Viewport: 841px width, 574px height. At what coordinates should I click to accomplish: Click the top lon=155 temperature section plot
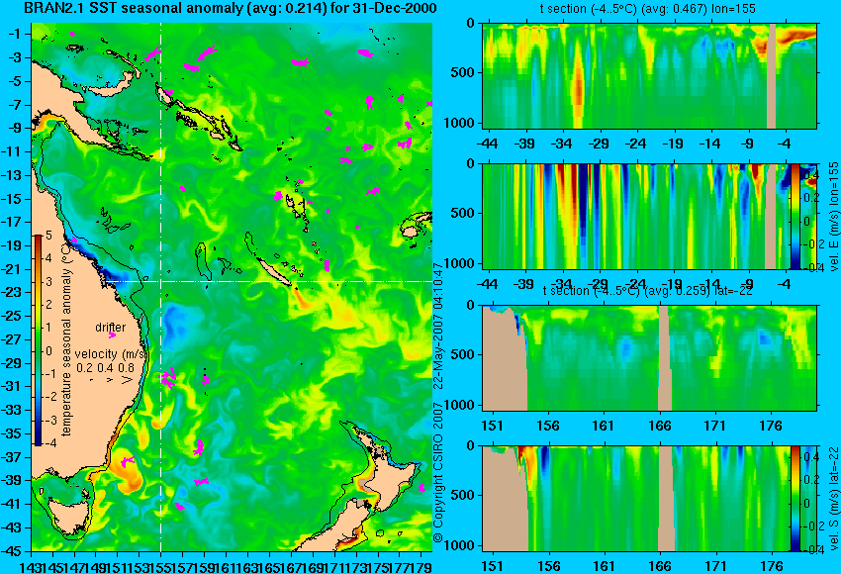649,75
